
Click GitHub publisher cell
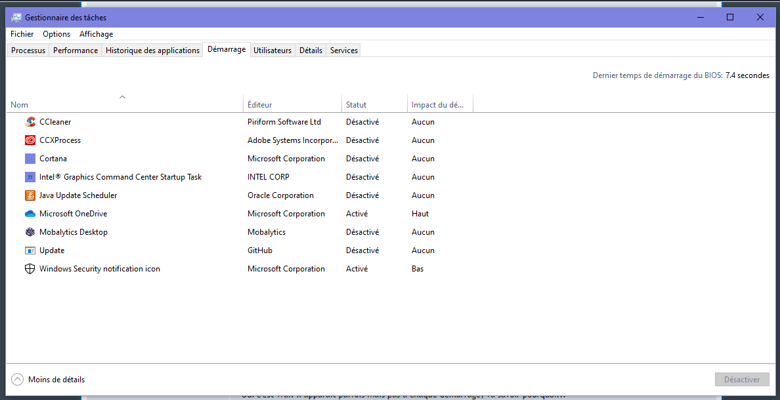[x=259, y=250]
